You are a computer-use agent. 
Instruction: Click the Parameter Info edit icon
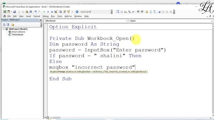tap(129, 12)
